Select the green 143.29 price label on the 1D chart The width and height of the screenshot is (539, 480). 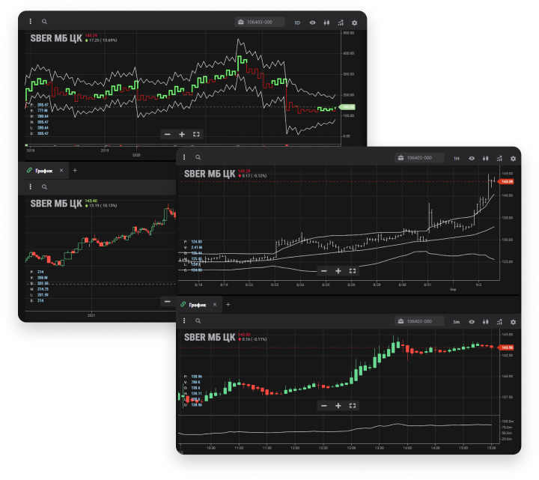coord(347,107)
